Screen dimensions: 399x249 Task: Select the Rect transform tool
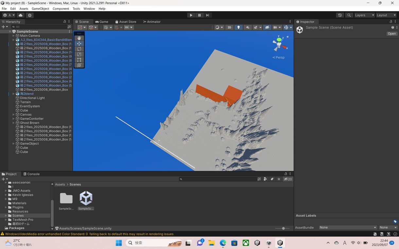[x=79, y=60]
